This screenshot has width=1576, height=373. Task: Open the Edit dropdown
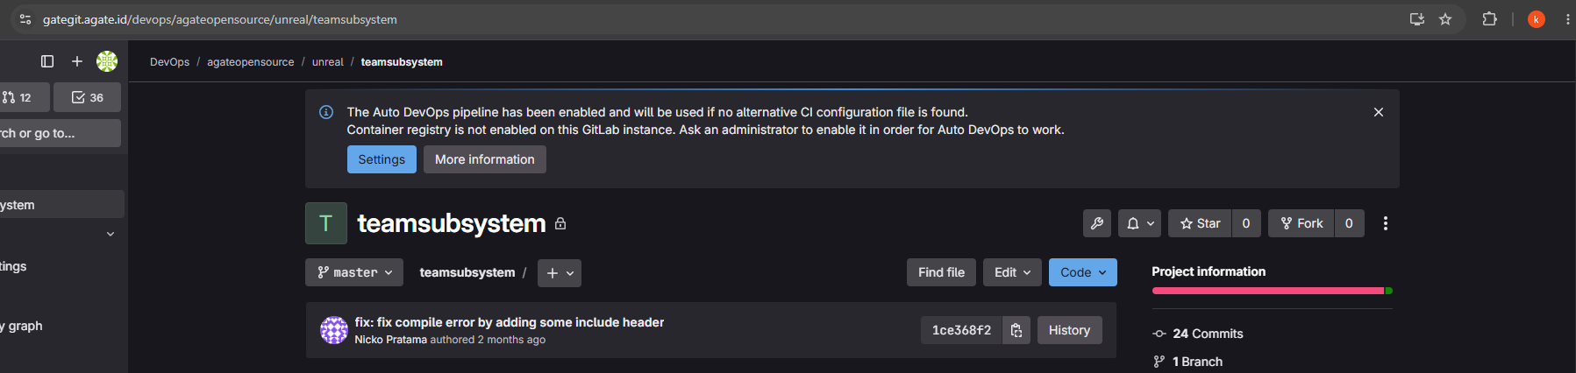tap(1013, 272)
